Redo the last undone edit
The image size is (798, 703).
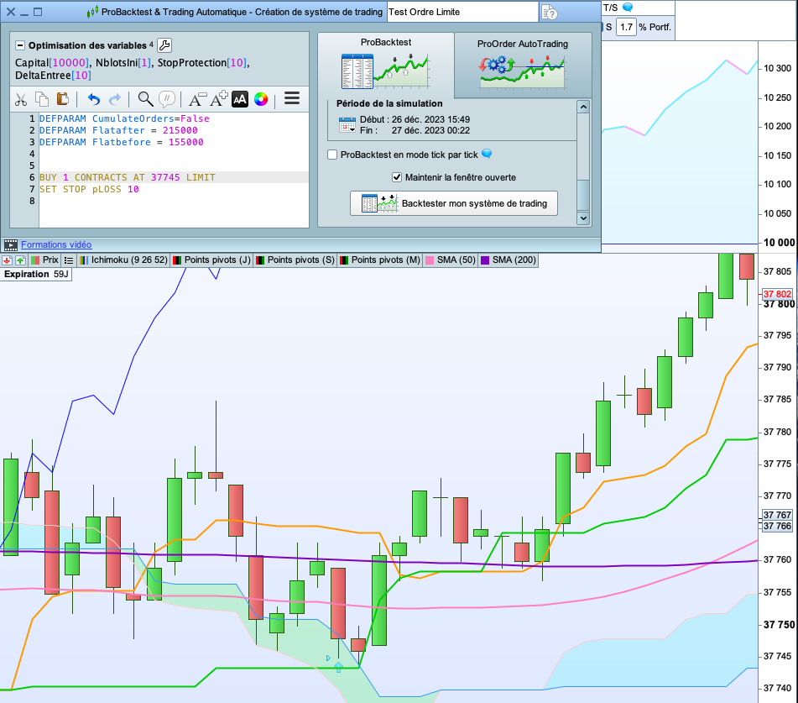[116, 99]
